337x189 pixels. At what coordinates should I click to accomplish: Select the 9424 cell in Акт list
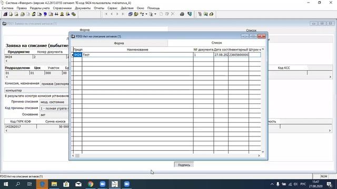click(77, 55)
